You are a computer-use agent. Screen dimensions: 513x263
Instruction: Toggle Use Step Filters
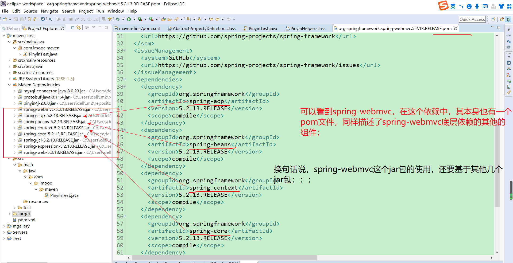(110, 19)
